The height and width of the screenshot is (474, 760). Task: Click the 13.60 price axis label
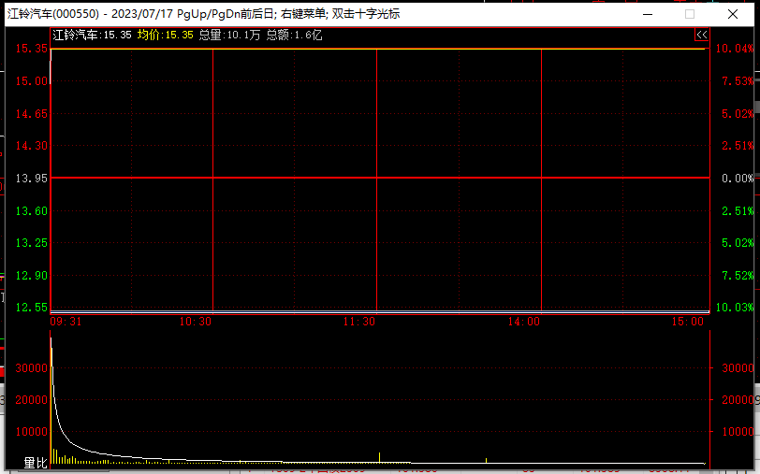click(32, 210)
